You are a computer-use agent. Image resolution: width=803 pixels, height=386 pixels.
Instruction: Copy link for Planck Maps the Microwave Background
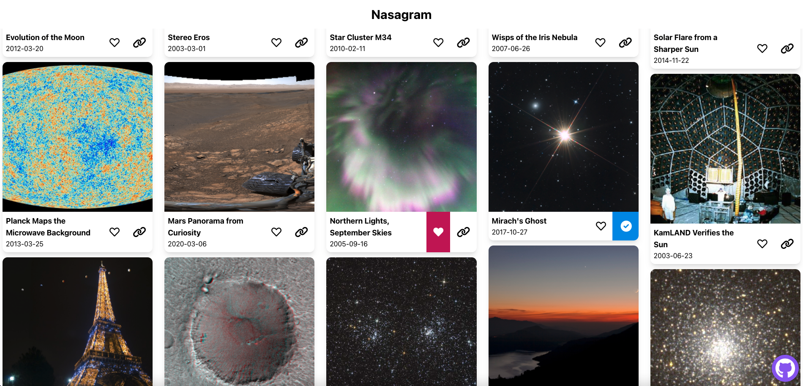[x=139, y=232]
